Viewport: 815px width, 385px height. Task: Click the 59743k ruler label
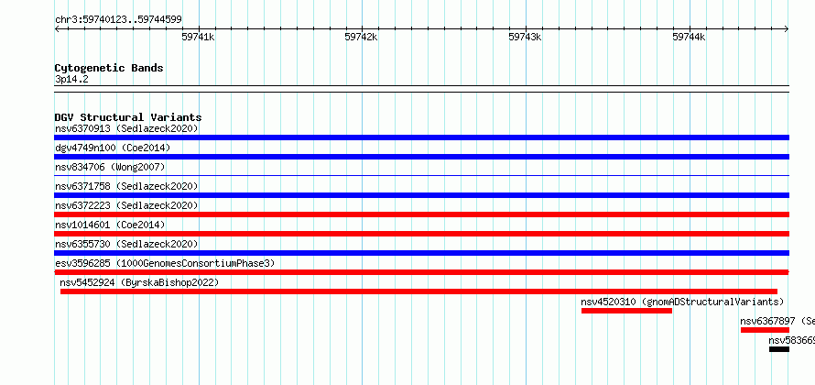525,37
